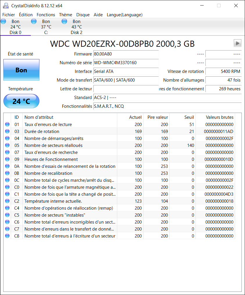Click the Seuil column header
The height and width of the screenshot is (295, 245).
point(182,117)
